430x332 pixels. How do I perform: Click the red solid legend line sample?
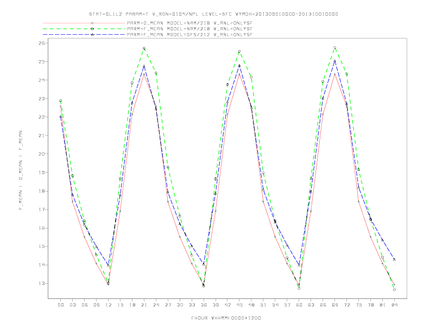click(84, 23)
